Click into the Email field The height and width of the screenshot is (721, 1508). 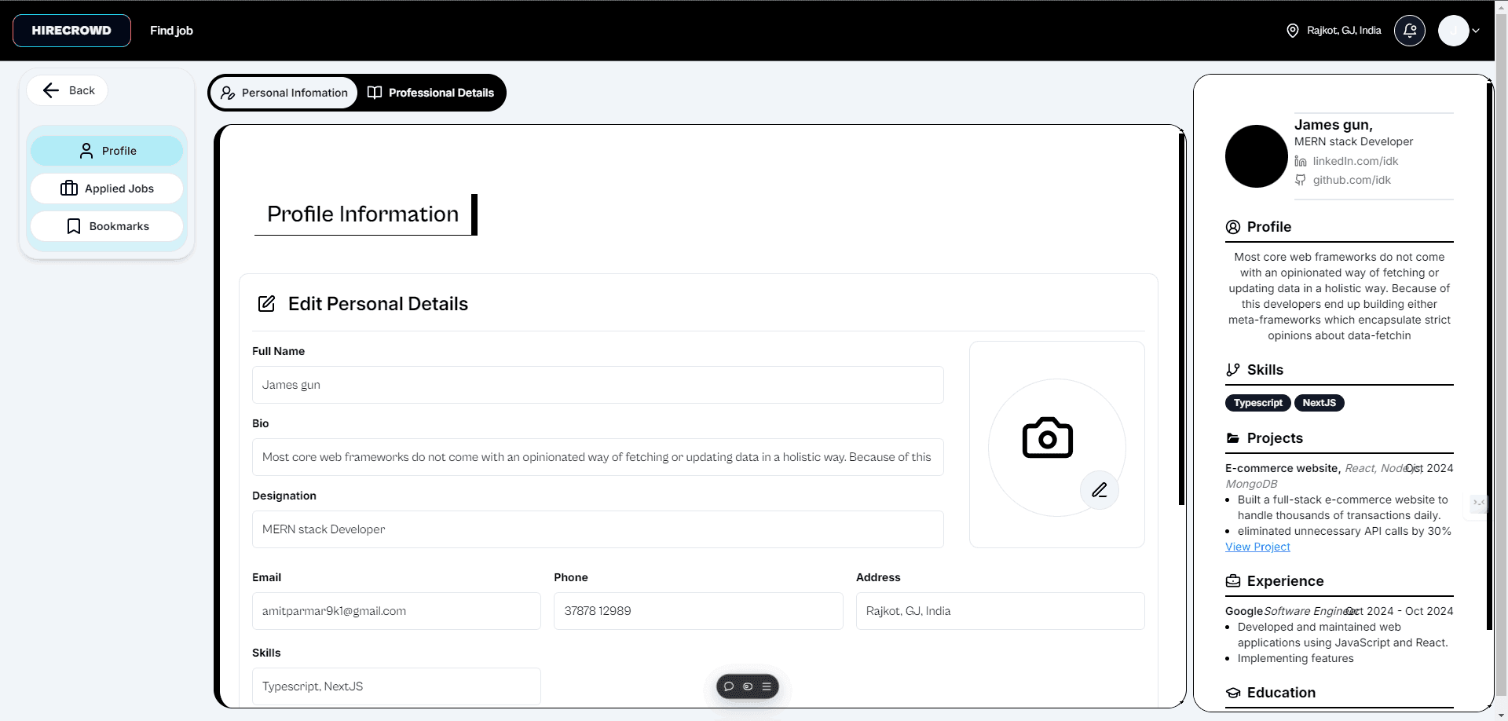coord(397,611)
